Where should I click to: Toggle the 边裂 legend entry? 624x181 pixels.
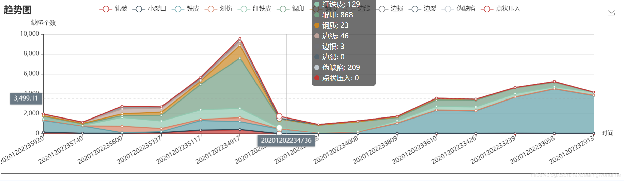pyautogui.click(x=422, y=9)
